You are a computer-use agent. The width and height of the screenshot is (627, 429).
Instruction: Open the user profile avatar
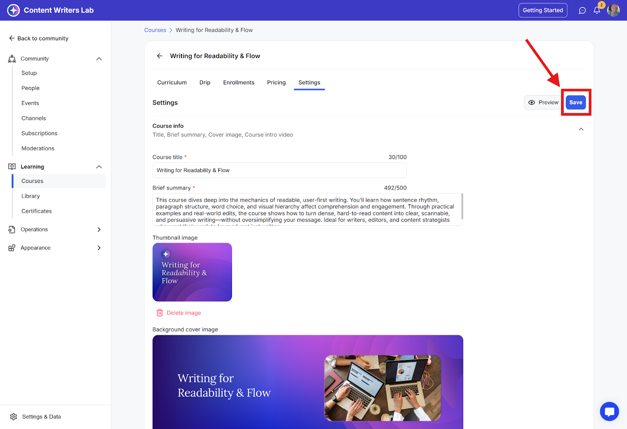tap(613, 11)
